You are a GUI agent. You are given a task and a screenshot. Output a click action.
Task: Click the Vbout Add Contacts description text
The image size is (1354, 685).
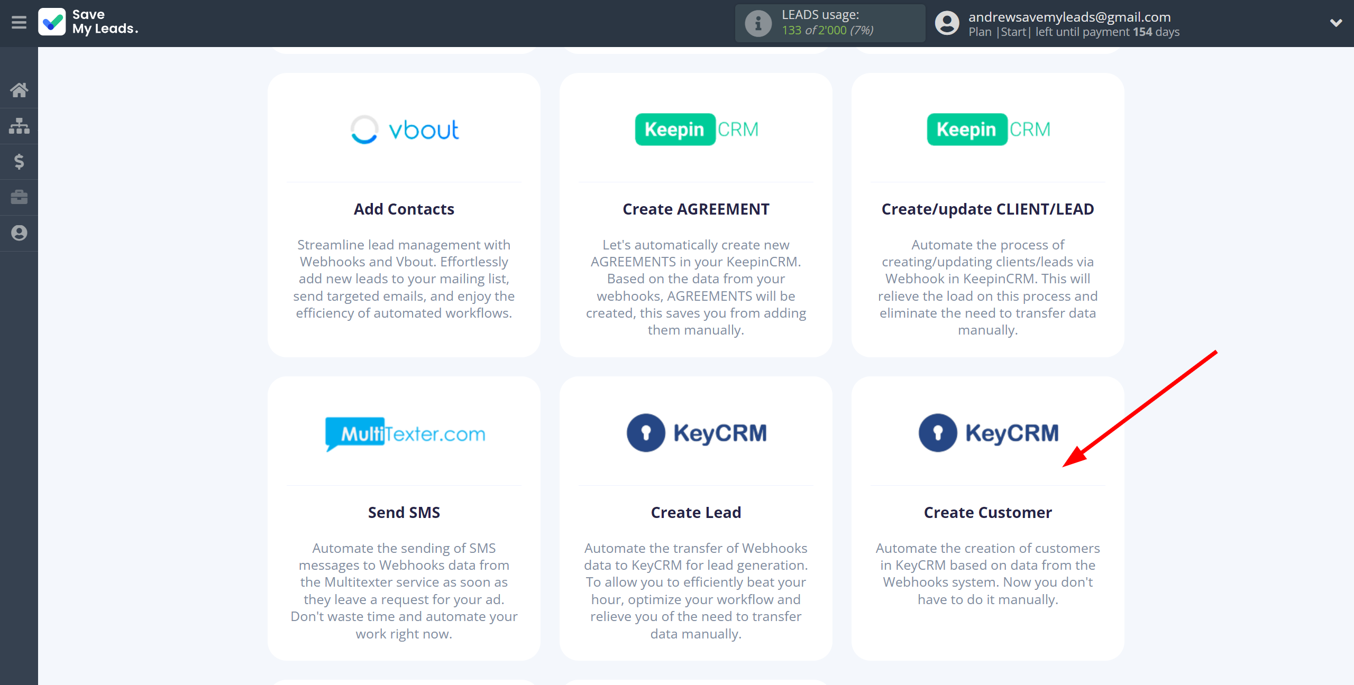(404, 279)
